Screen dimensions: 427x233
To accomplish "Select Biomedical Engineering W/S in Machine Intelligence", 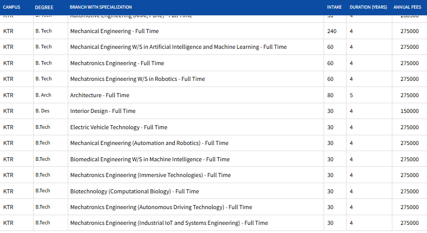I will click(149, 159).
